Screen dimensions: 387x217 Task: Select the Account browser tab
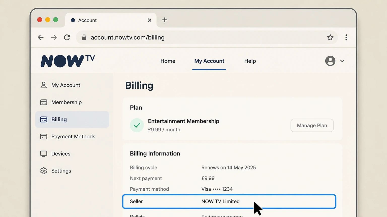point(111,20)
